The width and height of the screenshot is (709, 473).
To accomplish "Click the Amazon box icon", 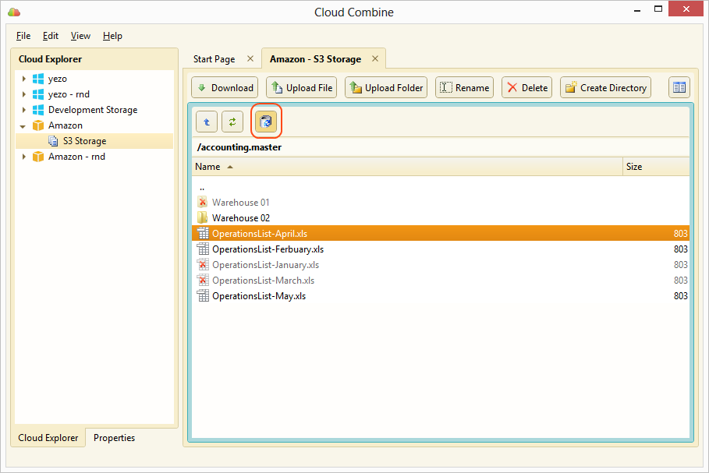I will [38, 125].
